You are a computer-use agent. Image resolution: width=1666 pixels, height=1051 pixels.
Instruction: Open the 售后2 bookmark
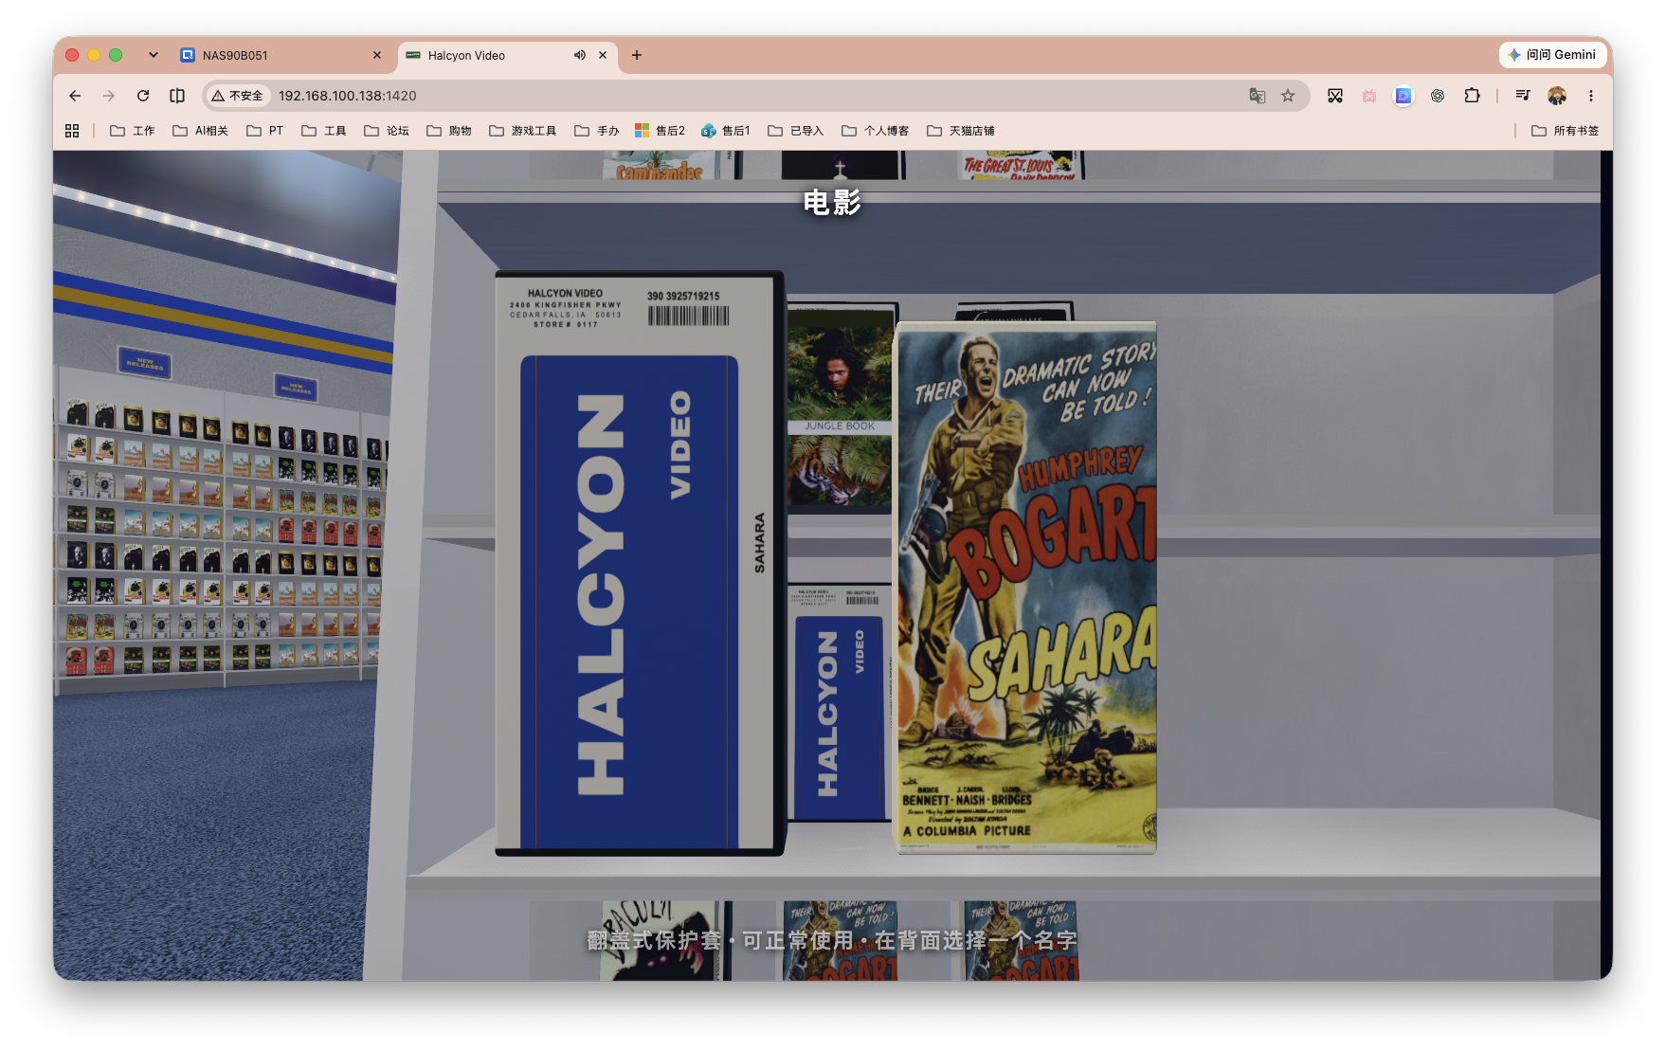tap(661, 131)
